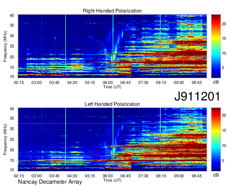Click the 10 value on Left Handed colorbar
Screen dimensions: 230x186
click(x=224, y=146)
